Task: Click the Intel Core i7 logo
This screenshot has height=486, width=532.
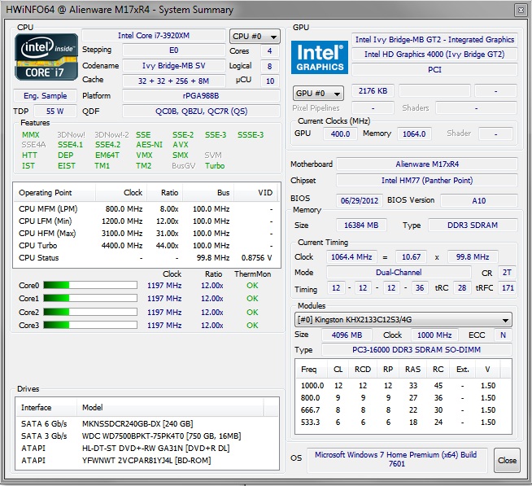Action: click(x=46, y=57)
